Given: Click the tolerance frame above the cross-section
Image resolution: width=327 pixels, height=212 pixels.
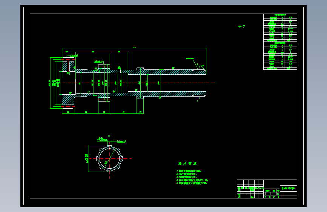Looking at the screenshot, I should point(121,141).
